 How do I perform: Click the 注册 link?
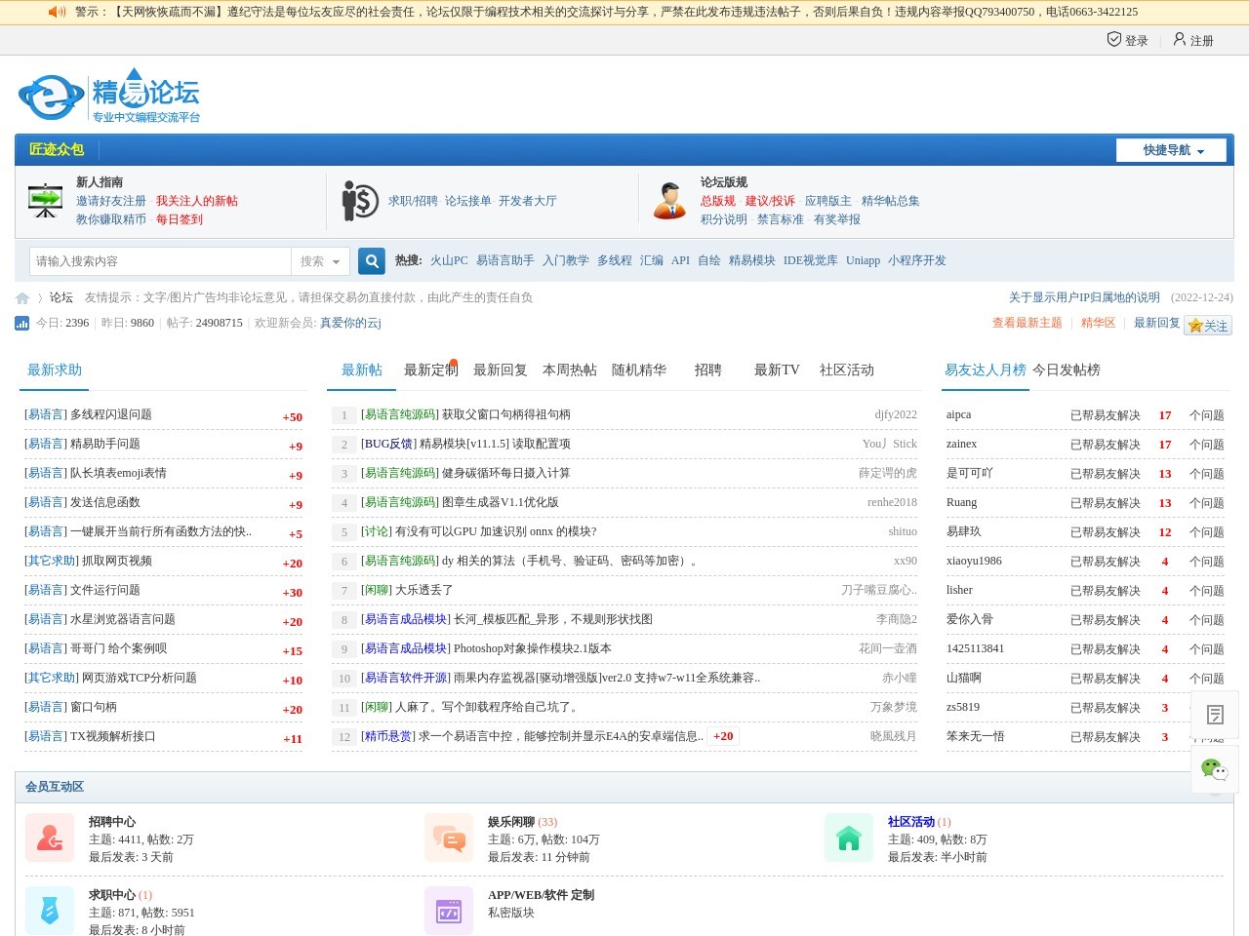click(x=1202, y=41)
